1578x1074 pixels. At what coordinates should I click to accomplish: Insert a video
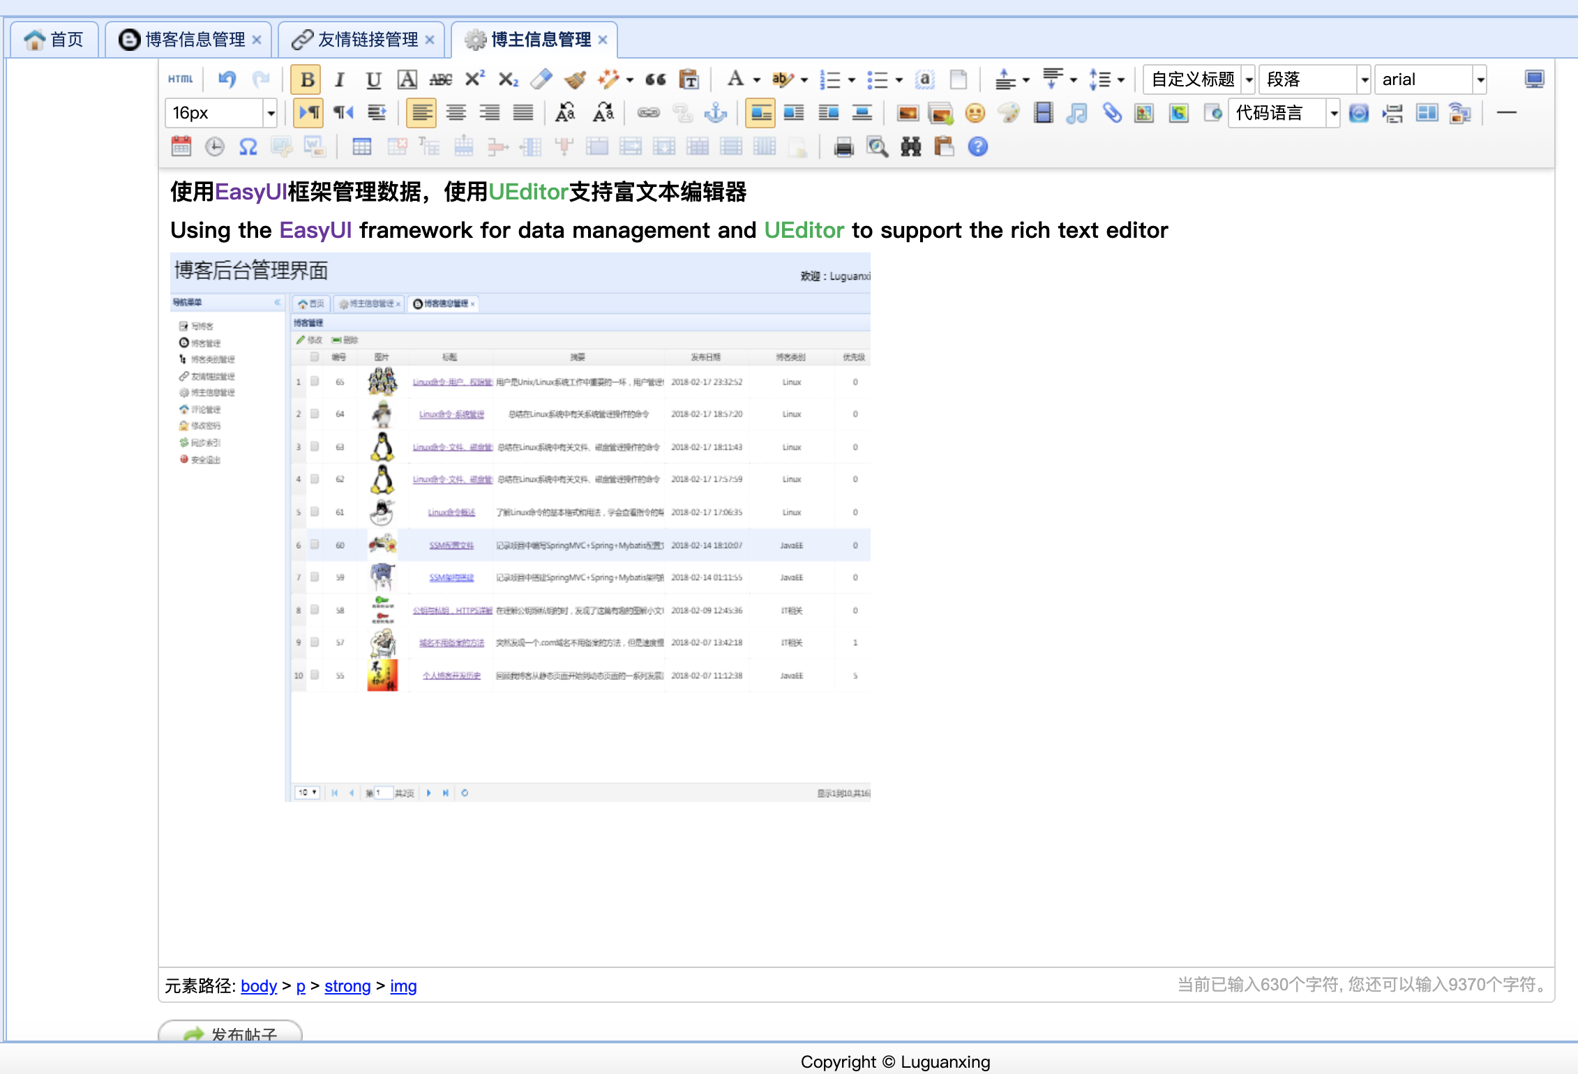(x=1043, y=113)
